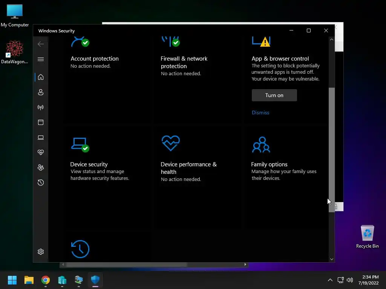
Task: Click the network tray icon
Action: click(340, 280)
